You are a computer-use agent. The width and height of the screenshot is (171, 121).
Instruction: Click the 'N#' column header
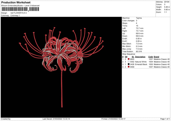(x=126, y=57)
